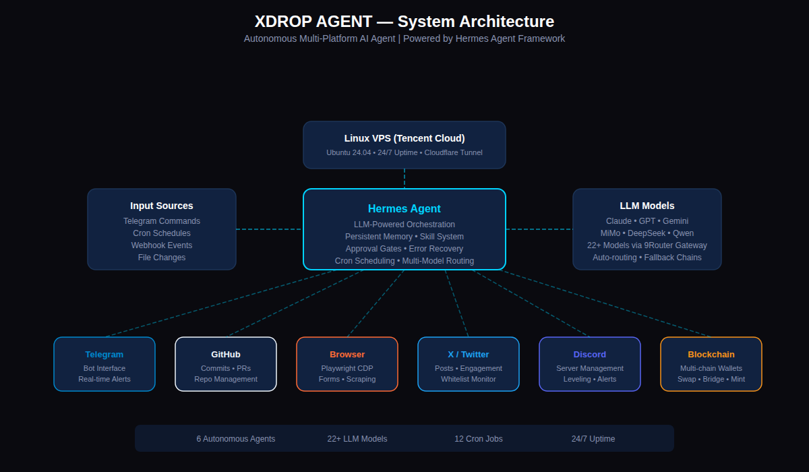This screenshot has height=472, width=809.
Task: Select the LLM Models heading
Action: (x=647, y=206)
